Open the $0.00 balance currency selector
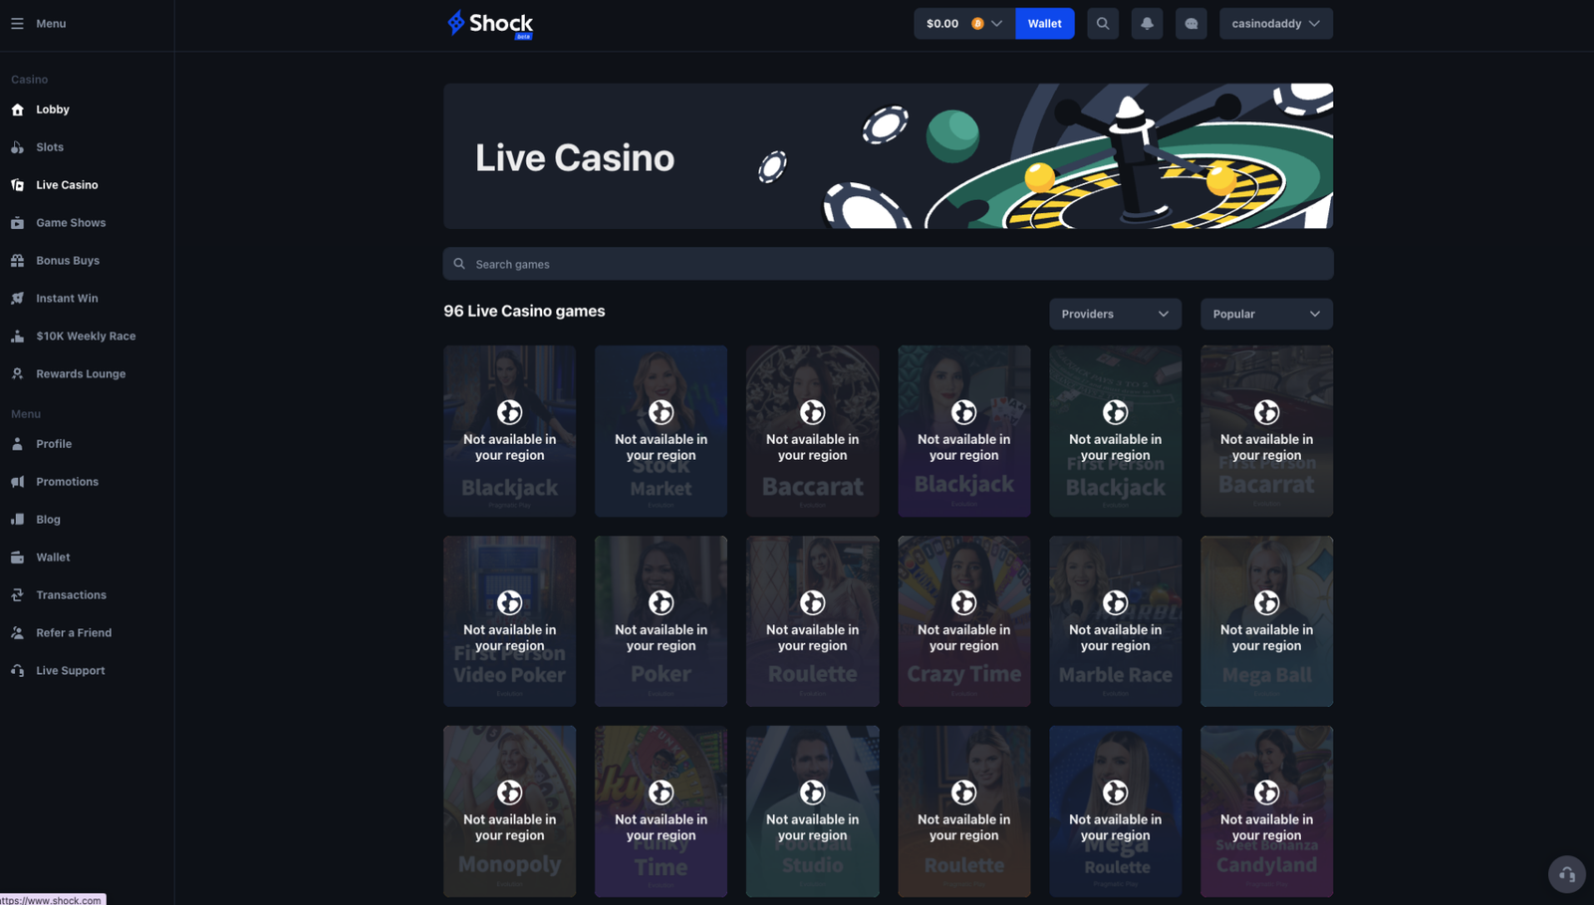This screenshot has height=905, width=1594. 963,24
